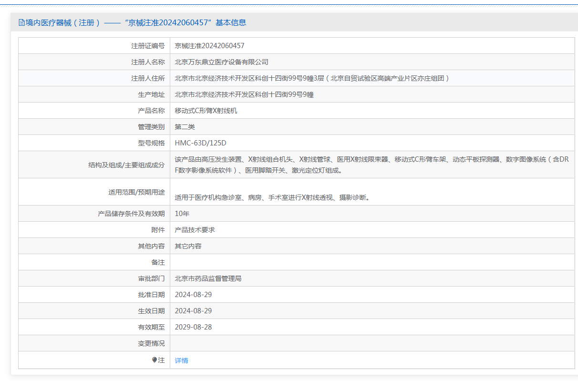Click the value 其它内容
The height and width of the screenshot is (381, 578).
coord(188,246)
